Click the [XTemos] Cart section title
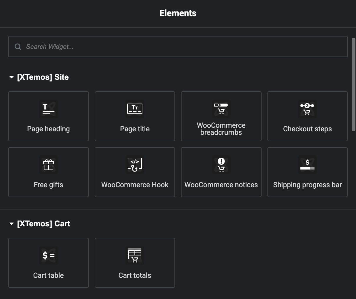 44,224
